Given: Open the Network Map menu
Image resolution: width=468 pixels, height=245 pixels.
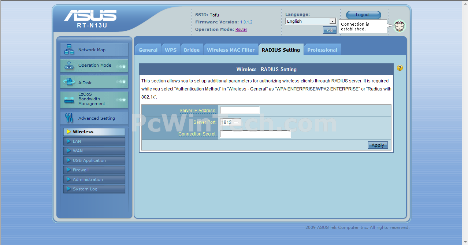Looking at the screenshot, I should pos(94,50).
